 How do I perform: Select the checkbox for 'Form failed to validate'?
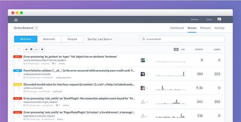[19, 74]
